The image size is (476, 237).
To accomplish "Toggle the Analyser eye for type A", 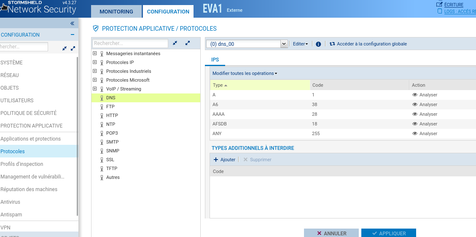I will tap(415, 95).
